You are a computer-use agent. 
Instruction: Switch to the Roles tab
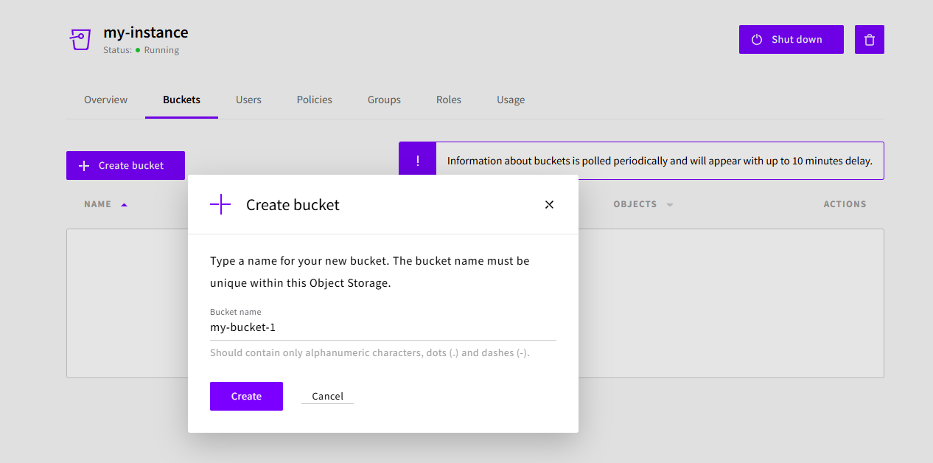[x=448, y=100]
